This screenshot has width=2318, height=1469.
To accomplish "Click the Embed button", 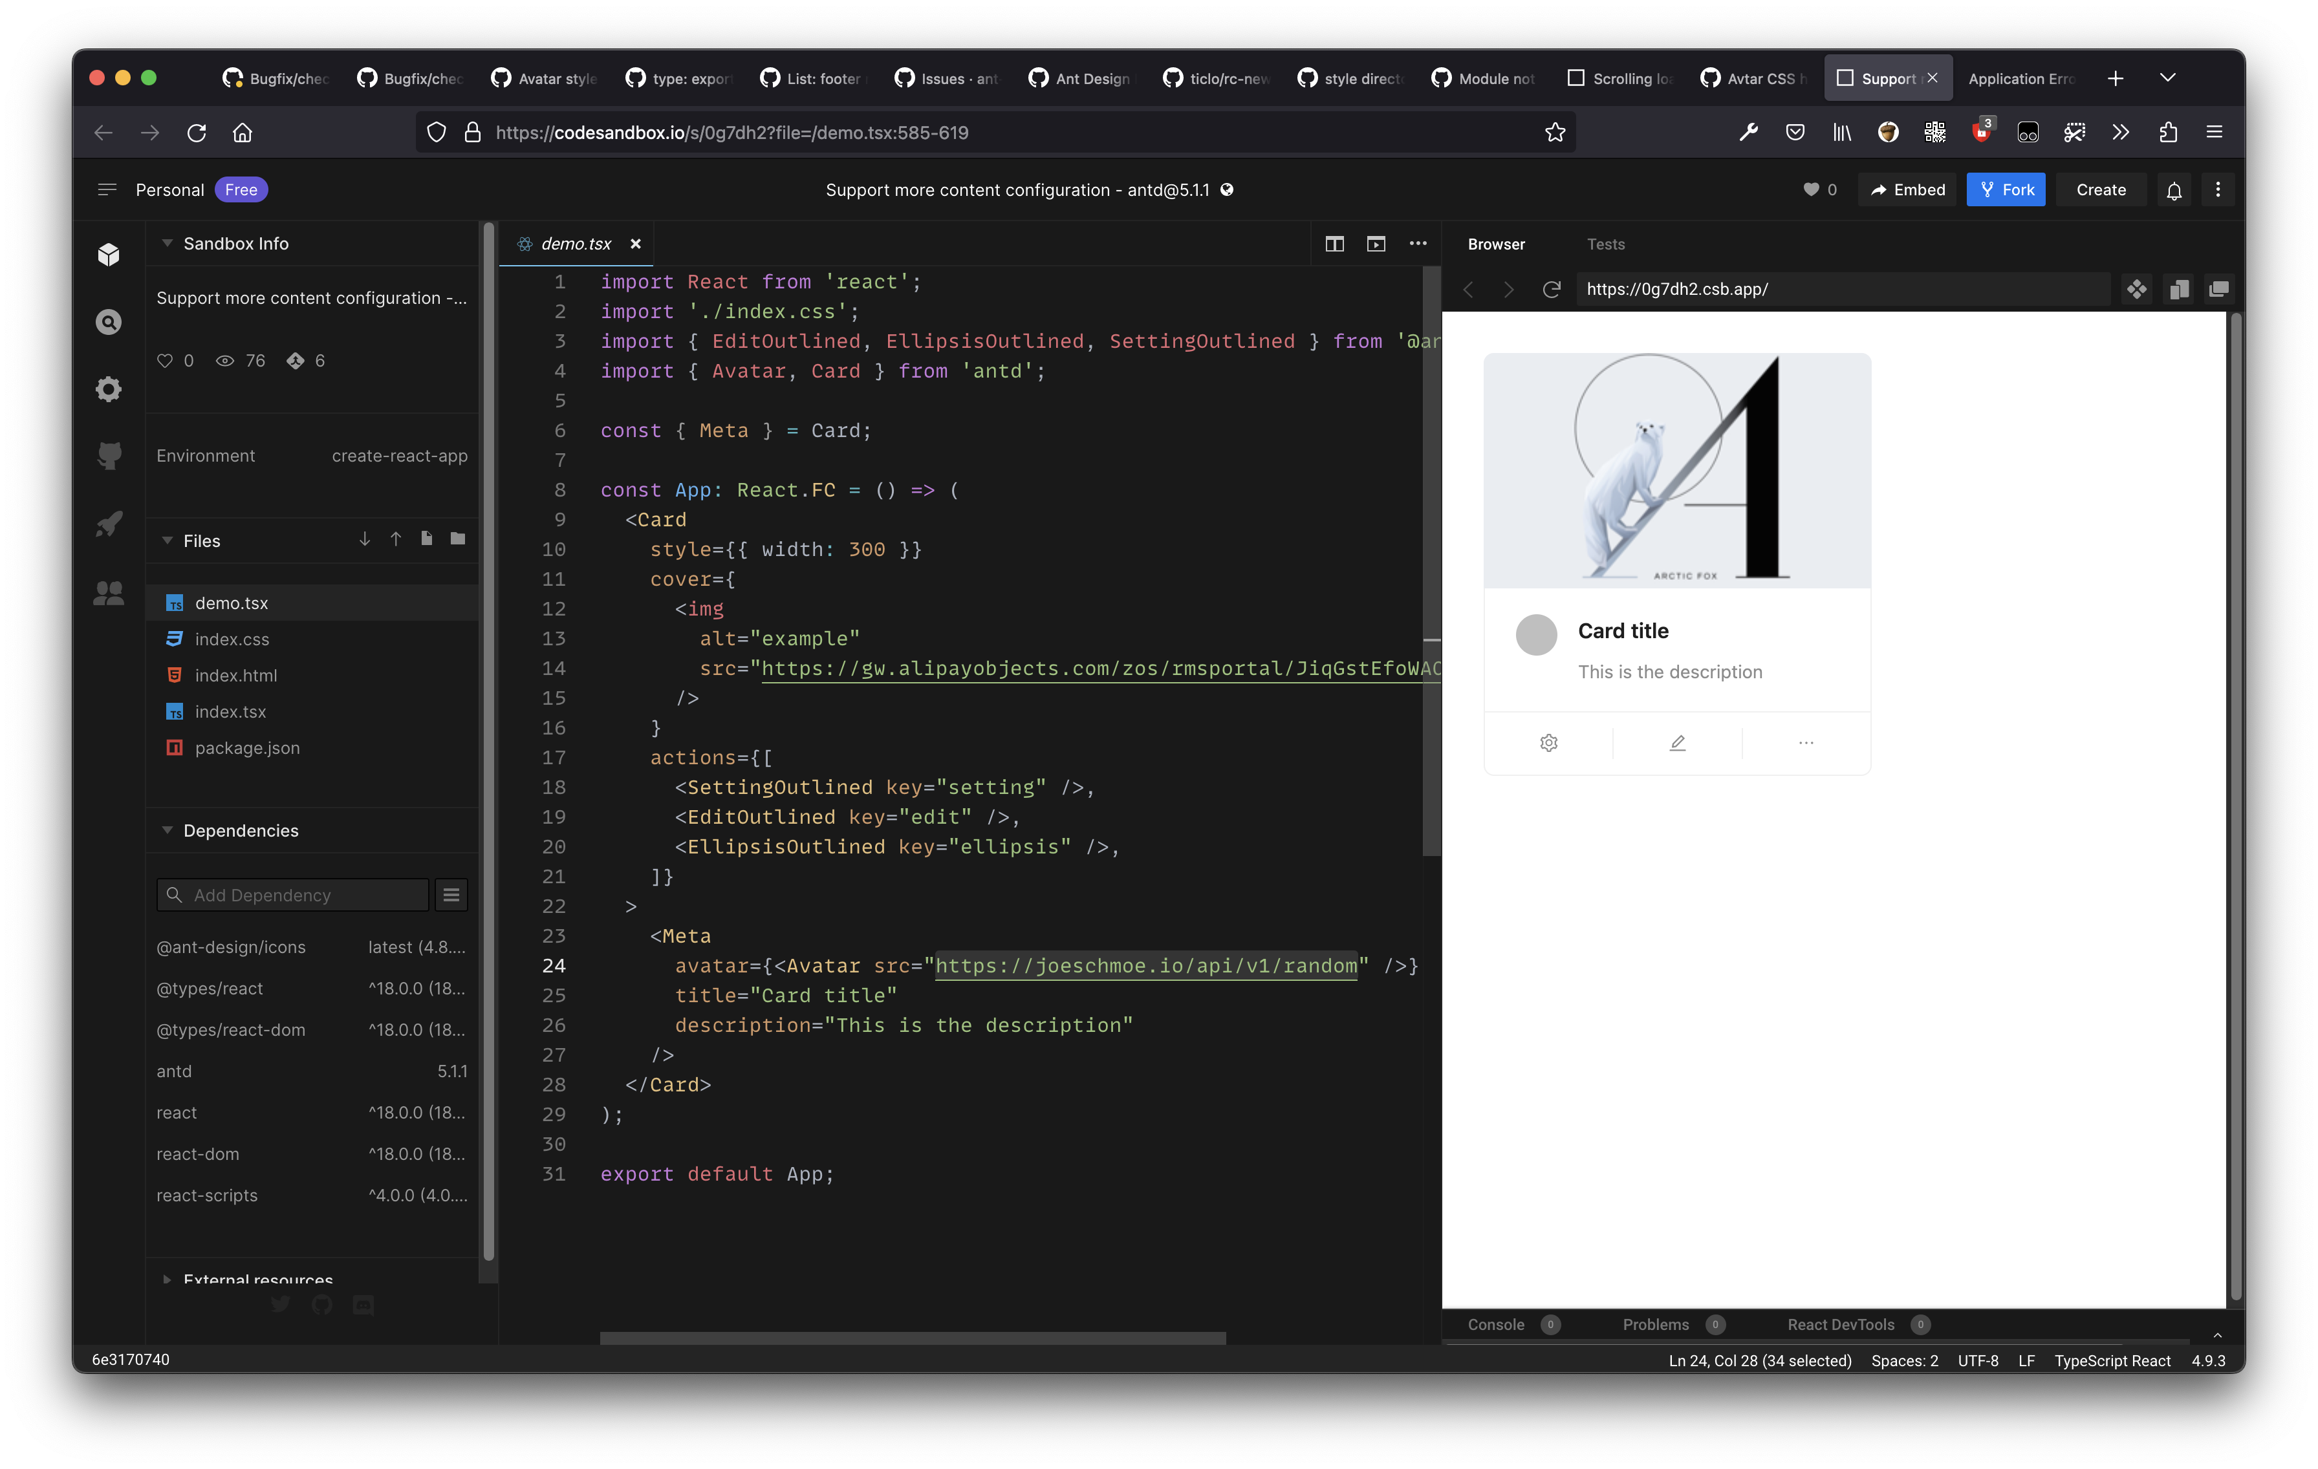I will [x=1907, y=189].
